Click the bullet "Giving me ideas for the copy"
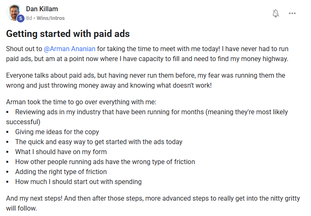Viewport: 311px width, 216px height. pos(57,132)
